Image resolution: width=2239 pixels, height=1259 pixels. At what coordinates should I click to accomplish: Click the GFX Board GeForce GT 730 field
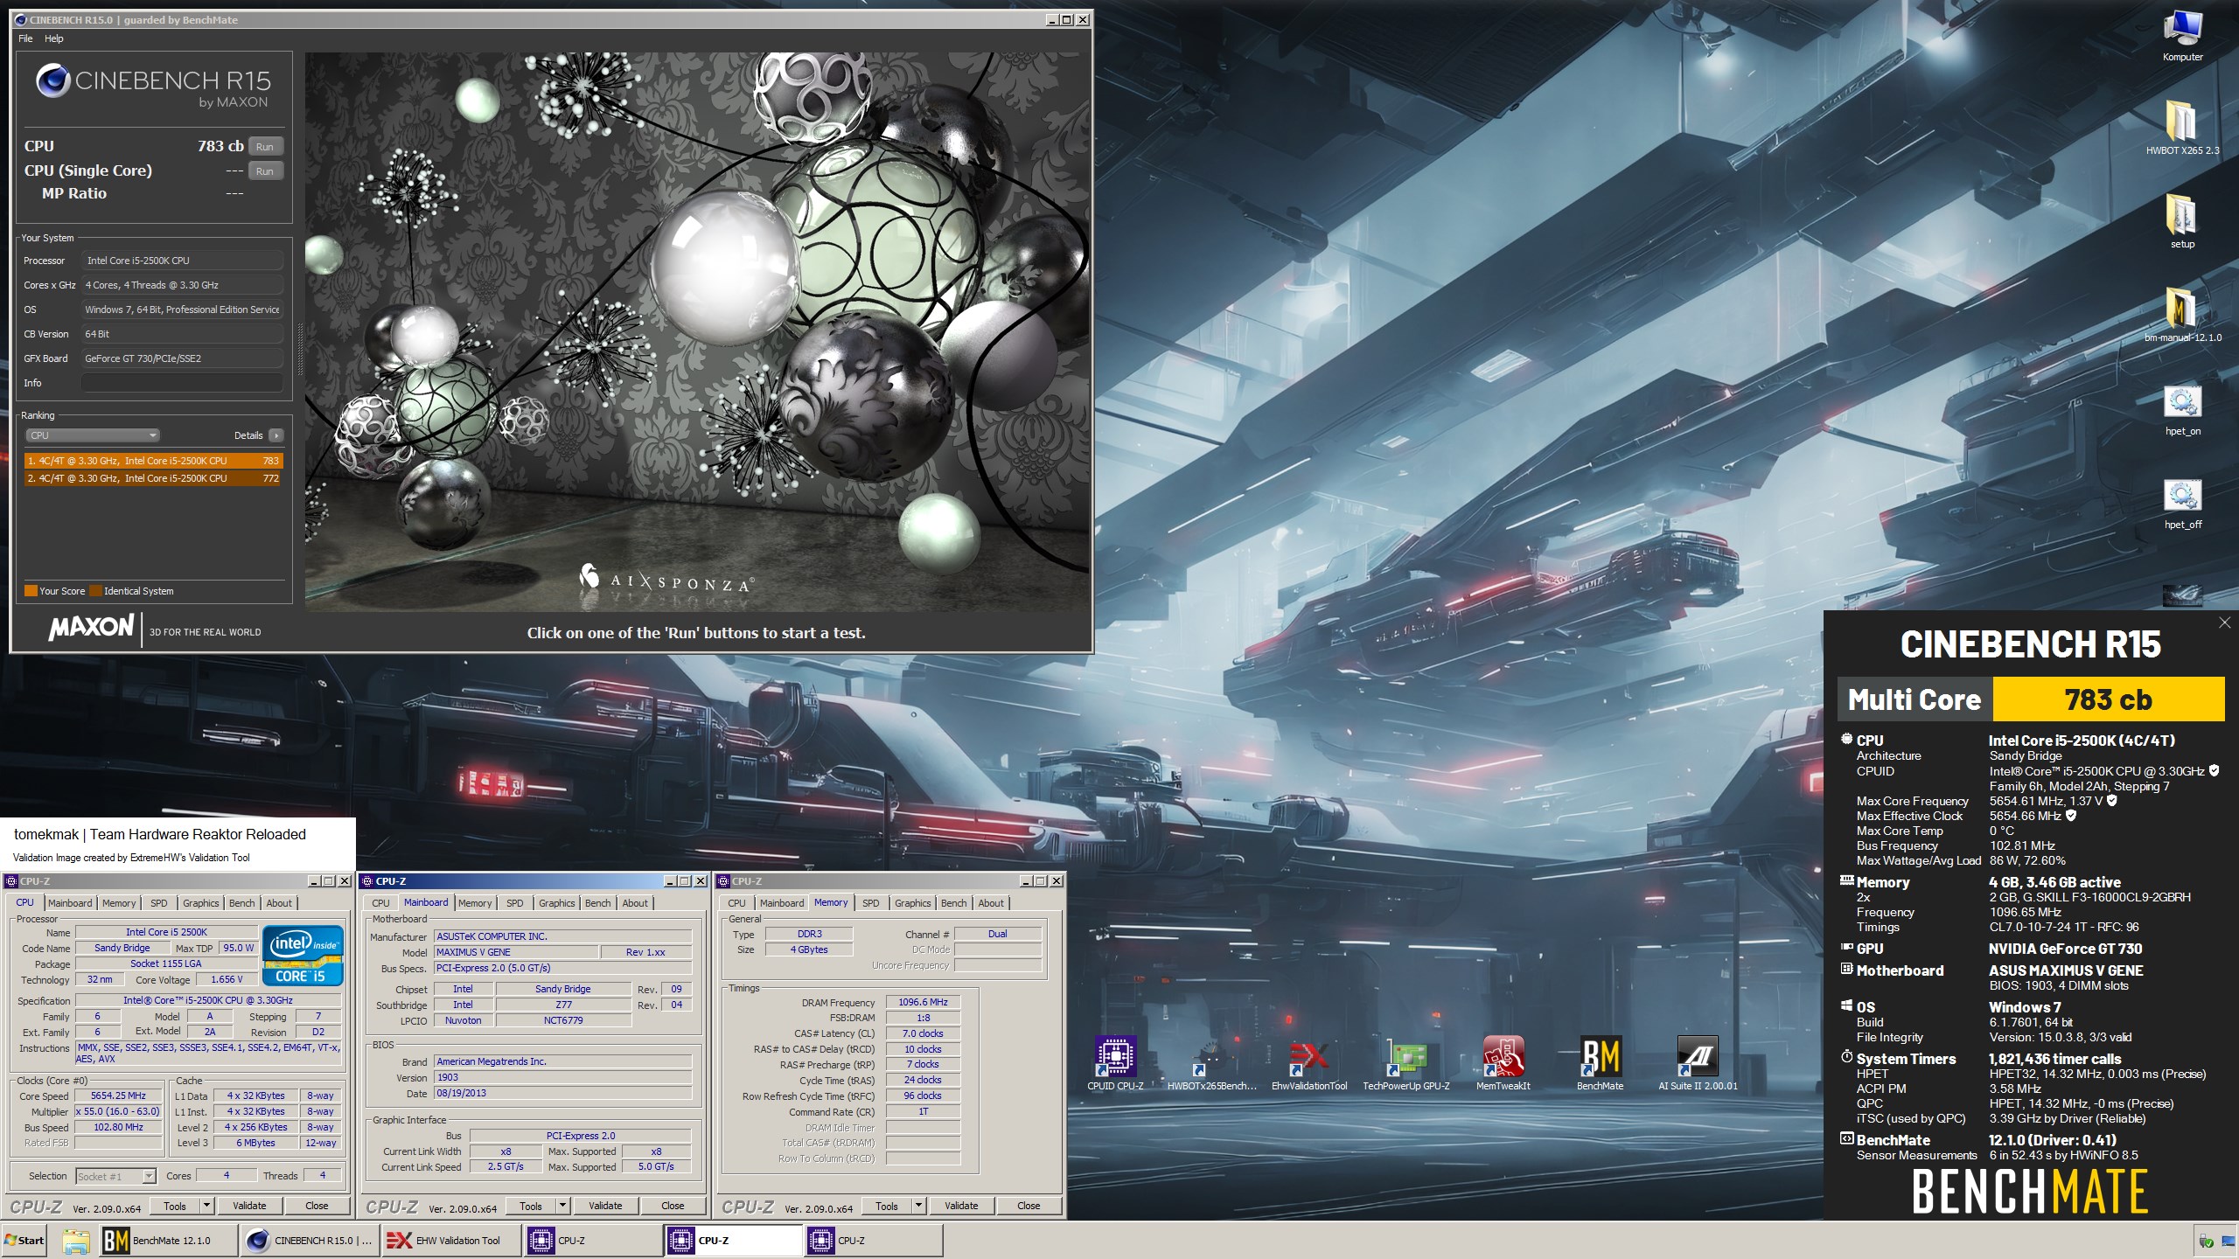tap(182, 358)
